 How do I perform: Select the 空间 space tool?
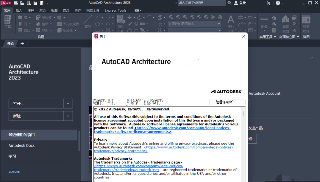(x=42, y=30)
